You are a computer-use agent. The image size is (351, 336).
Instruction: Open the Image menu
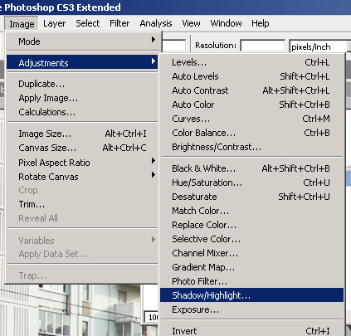click(22, 24)
